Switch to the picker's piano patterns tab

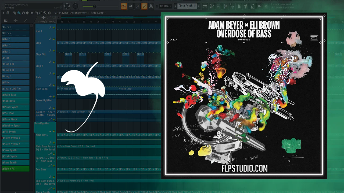6,21
